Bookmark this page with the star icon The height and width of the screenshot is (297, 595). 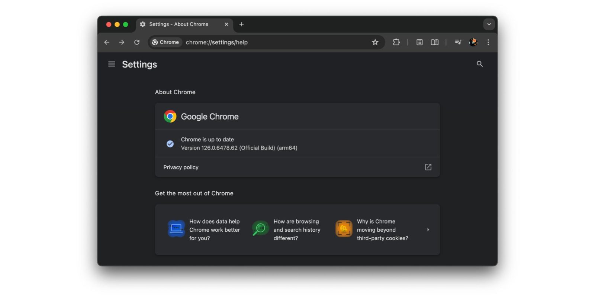(375, 42)
